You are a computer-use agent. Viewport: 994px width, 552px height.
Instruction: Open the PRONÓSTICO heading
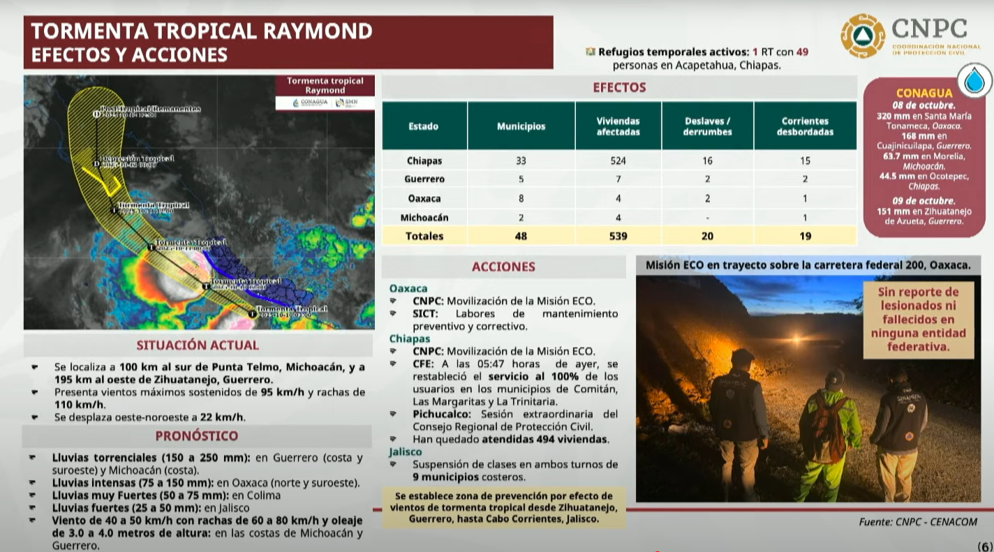point(196,436)
